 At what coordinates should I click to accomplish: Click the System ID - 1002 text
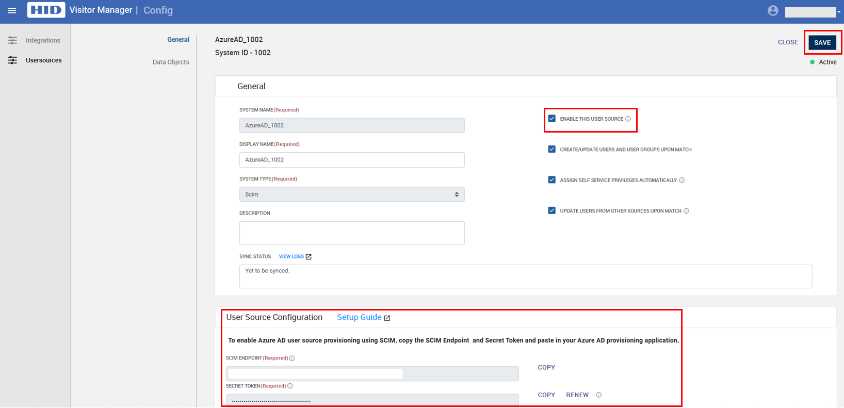[x=243, y=53]
